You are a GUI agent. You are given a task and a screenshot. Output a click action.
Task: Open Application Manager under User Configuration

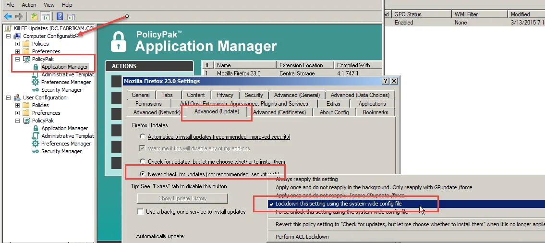point(64,128)
